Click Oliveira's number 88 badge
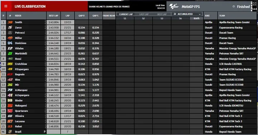This screenshot has width=258, height=135. tap(10, 116)
